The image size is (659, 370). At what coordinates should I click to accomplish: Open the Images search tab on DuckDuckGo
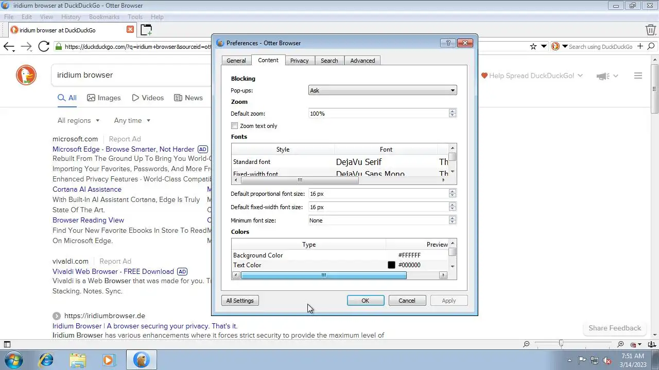[104, 98]
